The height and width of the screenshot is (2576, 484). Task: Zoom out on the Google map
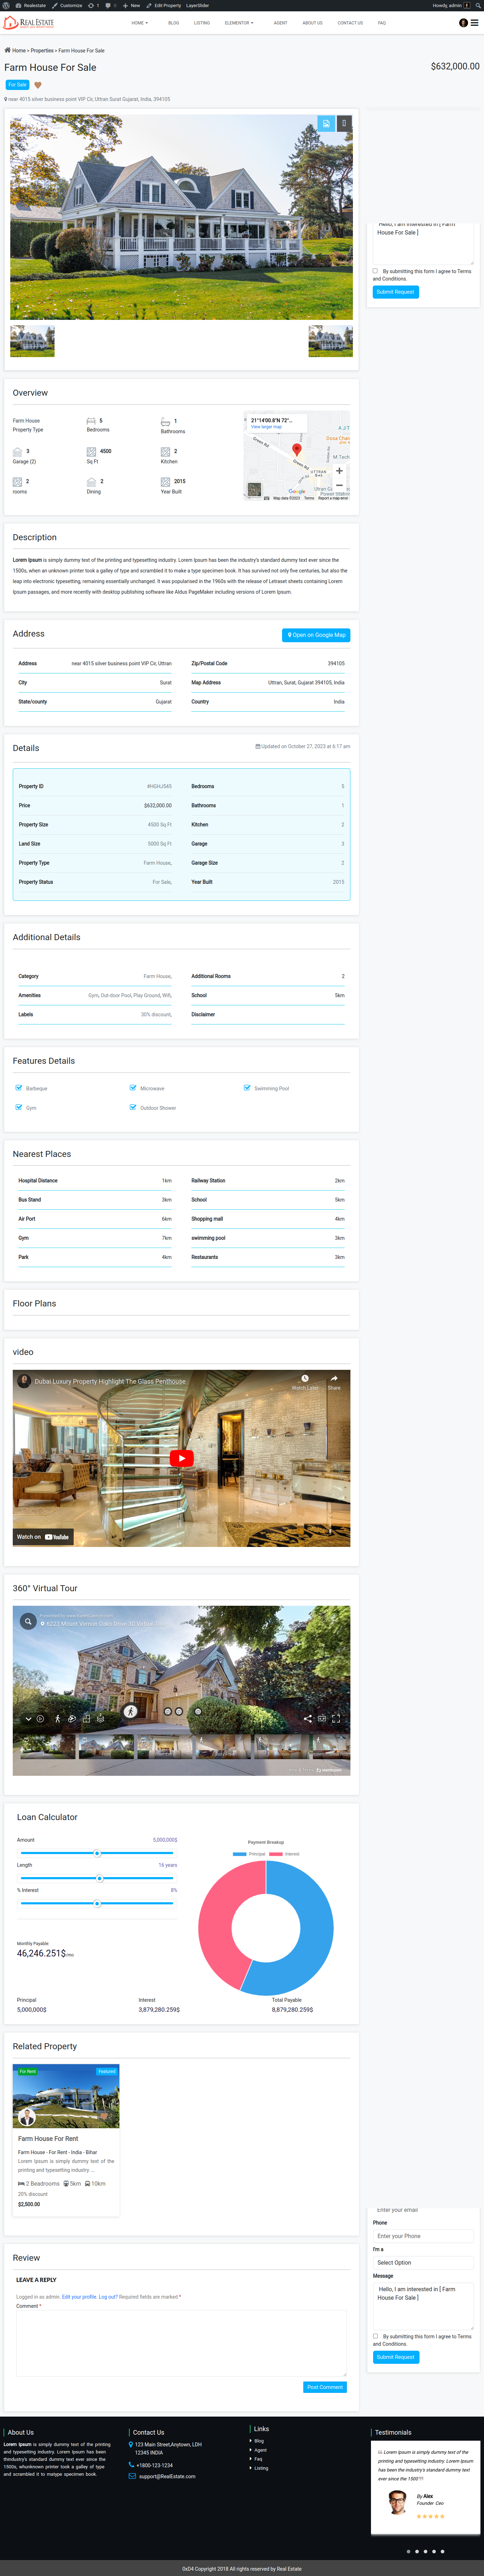(339, 485)
